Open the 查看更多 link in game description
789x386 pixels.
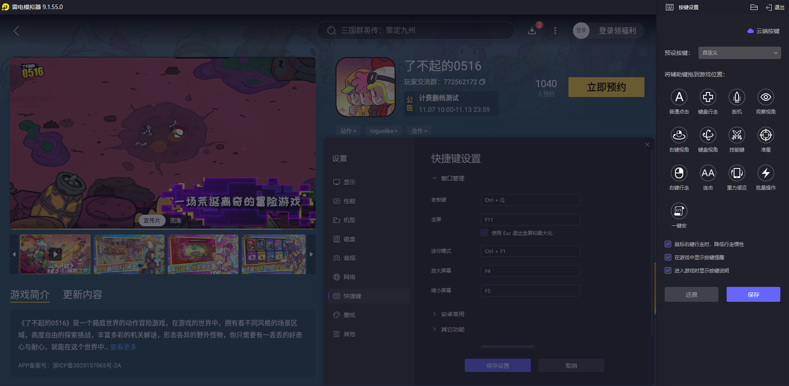(123, 347)
